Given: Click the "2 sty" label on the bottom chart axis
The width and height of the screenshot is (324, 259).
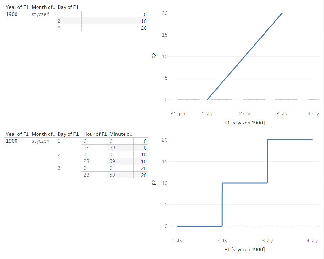Looking at the screenshot, I should (222, 241).
